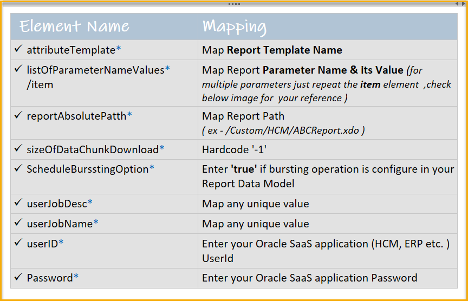Click the checkmark beside userJobDesc
This screenshot has width=468, height=301.
pyautogui.click(x=18, y=203)
